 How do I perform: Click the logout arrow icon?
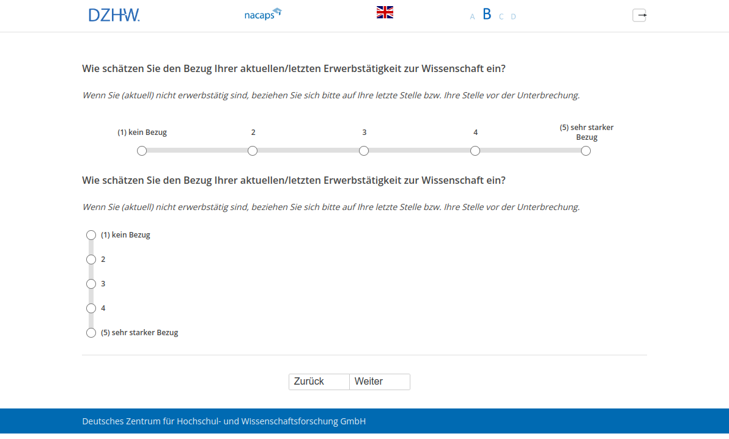tap(639, 15)
